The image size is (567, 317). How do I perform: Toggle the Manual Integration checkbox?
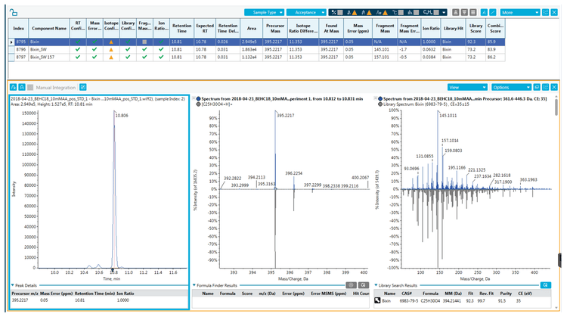(31, 87)
